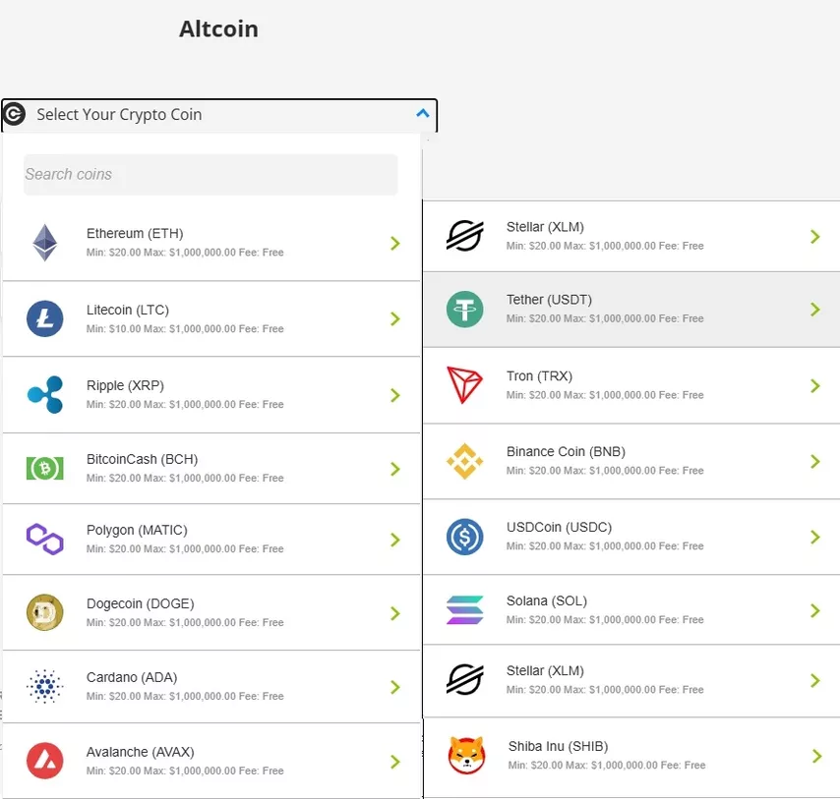Open Cardano using its green arrow

(395, 687)
